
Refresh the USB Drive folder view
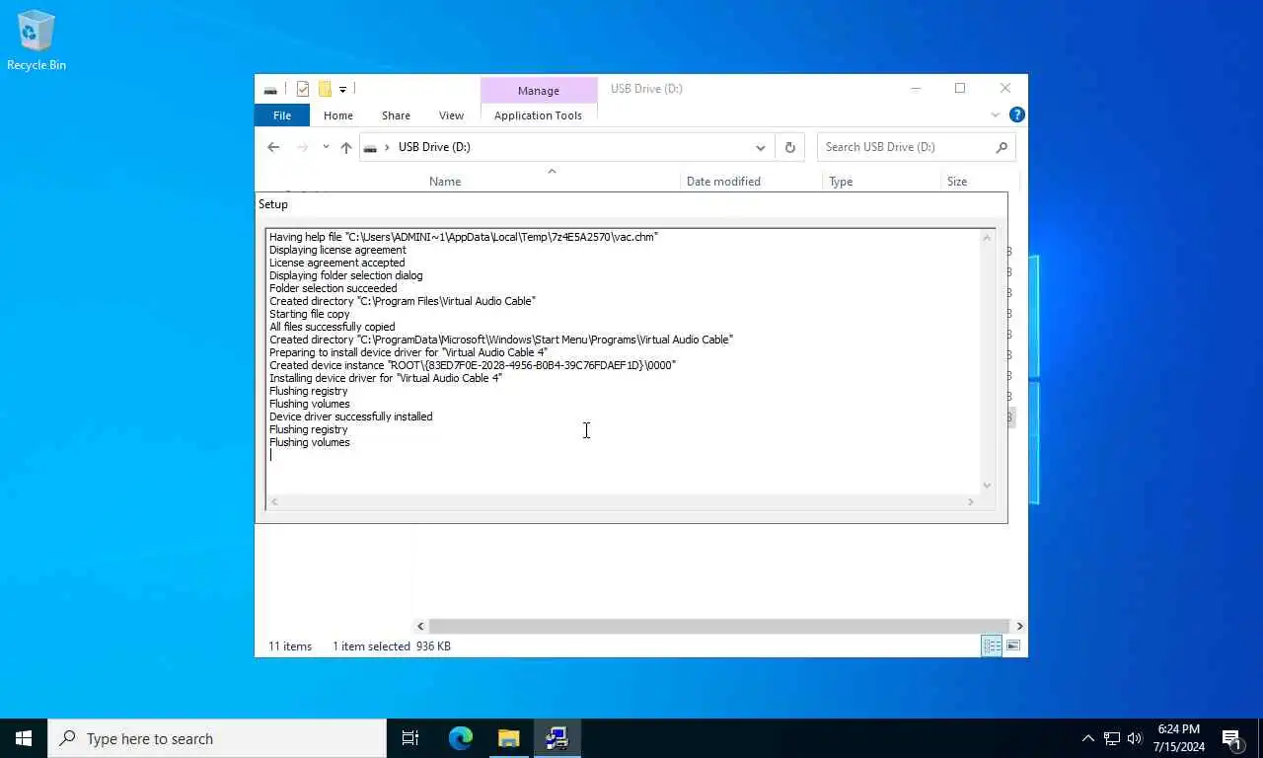(789, 147)
